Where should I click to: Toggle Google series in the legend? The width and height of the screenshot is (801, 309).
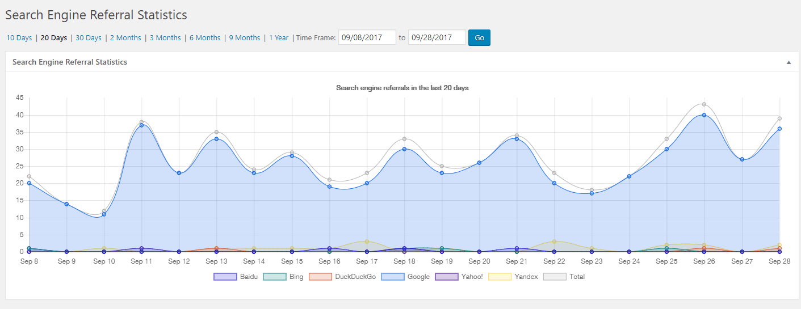(392, 277)
